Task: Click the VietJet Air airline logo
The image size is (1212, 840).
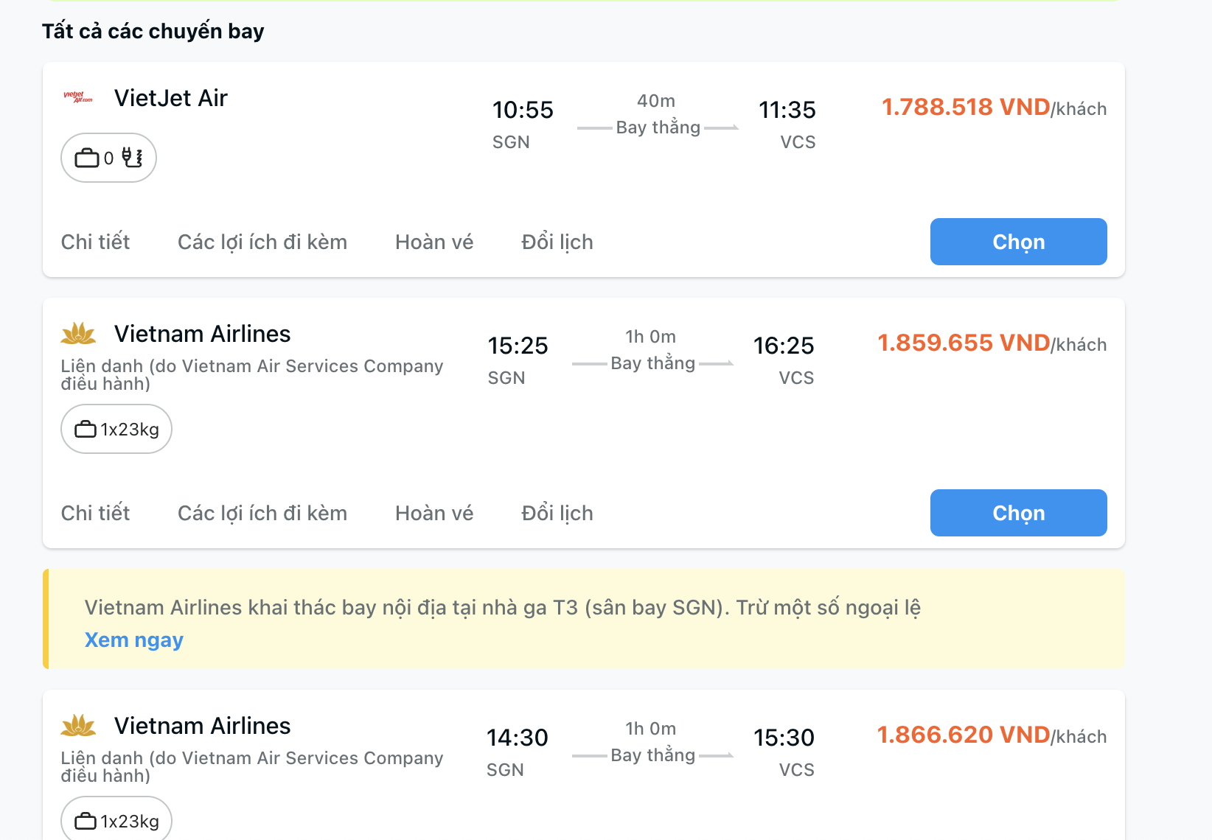Action: pos(78,97)
